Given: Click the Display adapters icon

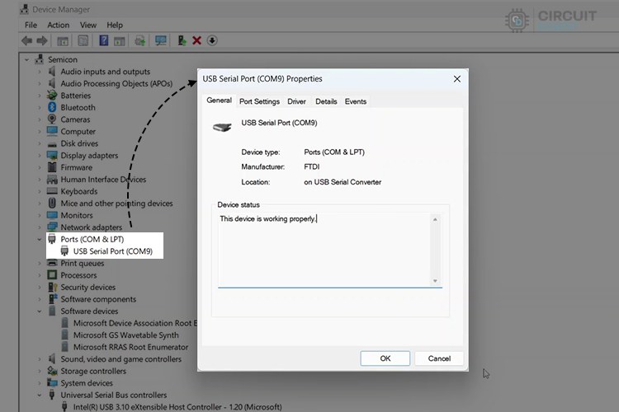Looking at the screenshot, I should pos(52,156).
